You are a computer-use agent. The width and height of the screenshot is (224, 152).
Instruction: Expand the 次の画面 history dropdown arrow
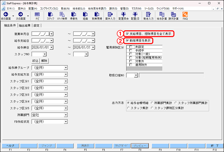[x=28, y=16]
